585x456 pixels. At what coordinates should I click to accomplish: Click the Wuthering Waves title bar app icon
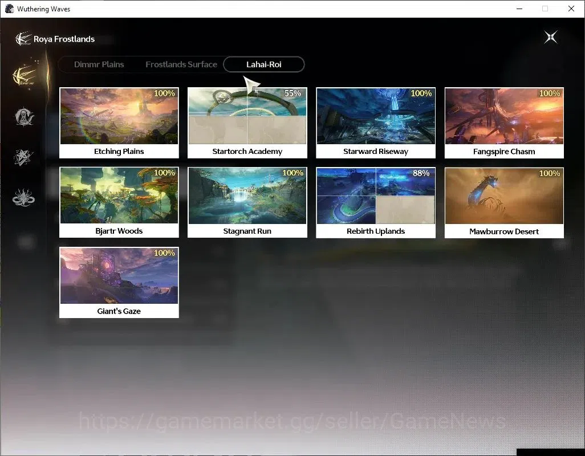(x=9, y=9)
